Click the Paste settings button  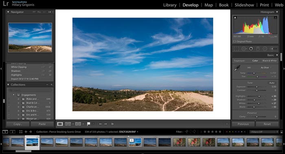(42, 124)
